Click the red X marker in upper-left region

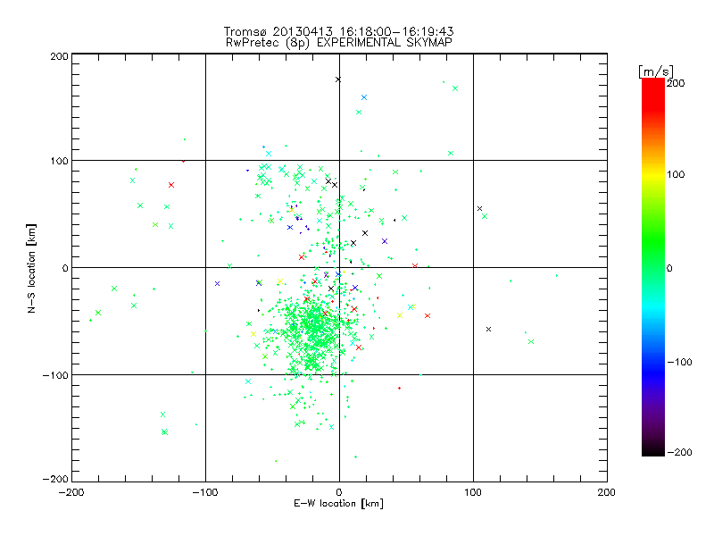(171, 185)
